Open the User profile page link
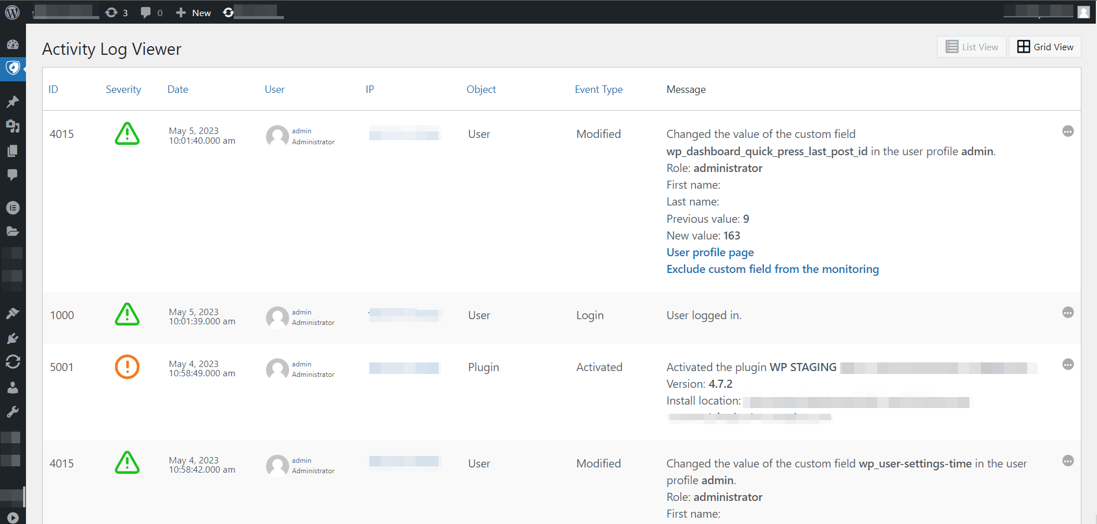Image resolution: width=1097 pixels, height=524 pixels. tap(710, 252)
